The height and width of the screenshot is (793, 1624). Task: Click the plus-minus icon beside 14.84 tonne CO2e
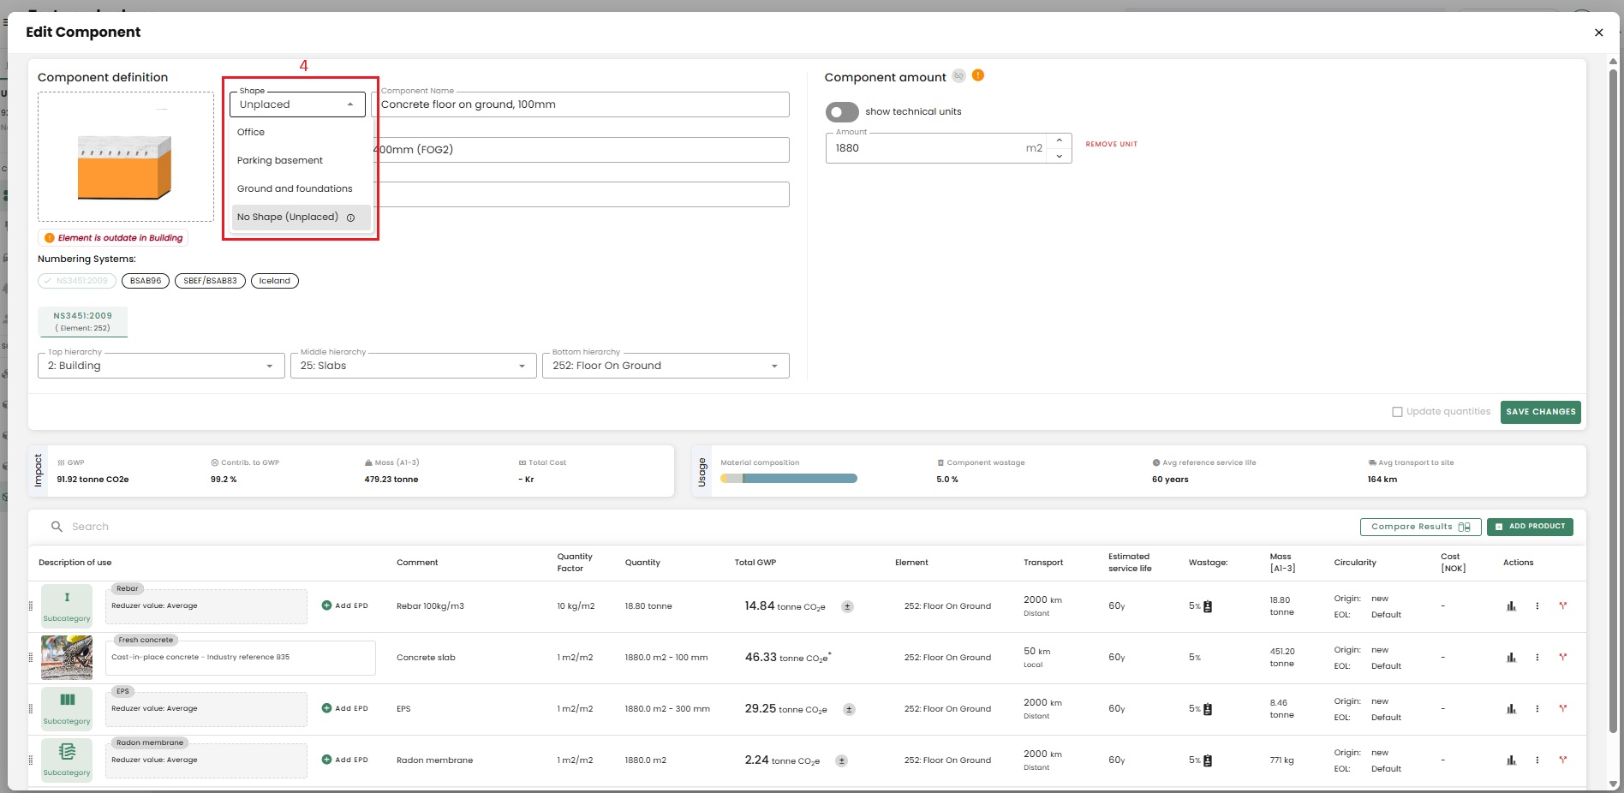click(847, 606)
